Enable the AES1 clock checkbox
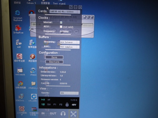Image resolution: width=158 pixels, height=118 pixels. 61,27
